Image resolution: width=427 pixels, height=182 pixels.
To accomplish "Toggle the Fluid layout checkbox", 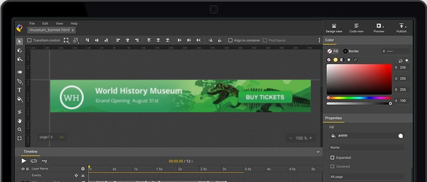I will click(265, 40).
